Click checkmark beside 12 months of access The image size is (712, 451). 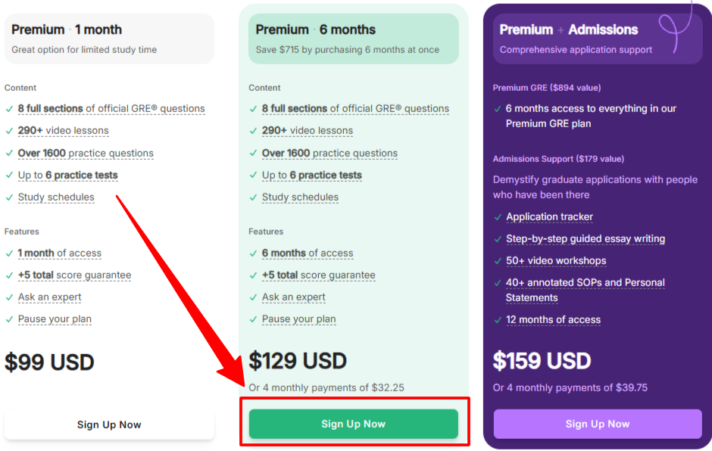(498, 320)
